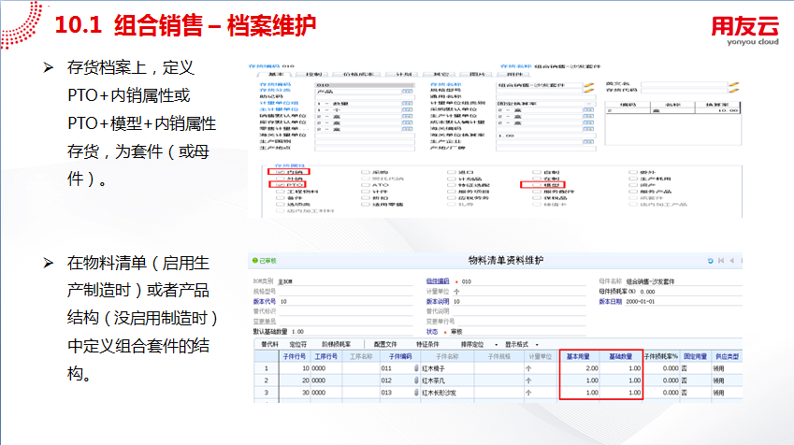Screen dimensions: 794x445
Task: Open the lookup button for 计量单位组
Action: click(407, 103)
